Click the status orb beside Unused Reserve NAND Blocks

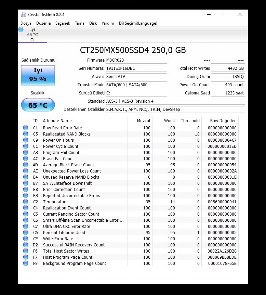(x=26, y=177)
